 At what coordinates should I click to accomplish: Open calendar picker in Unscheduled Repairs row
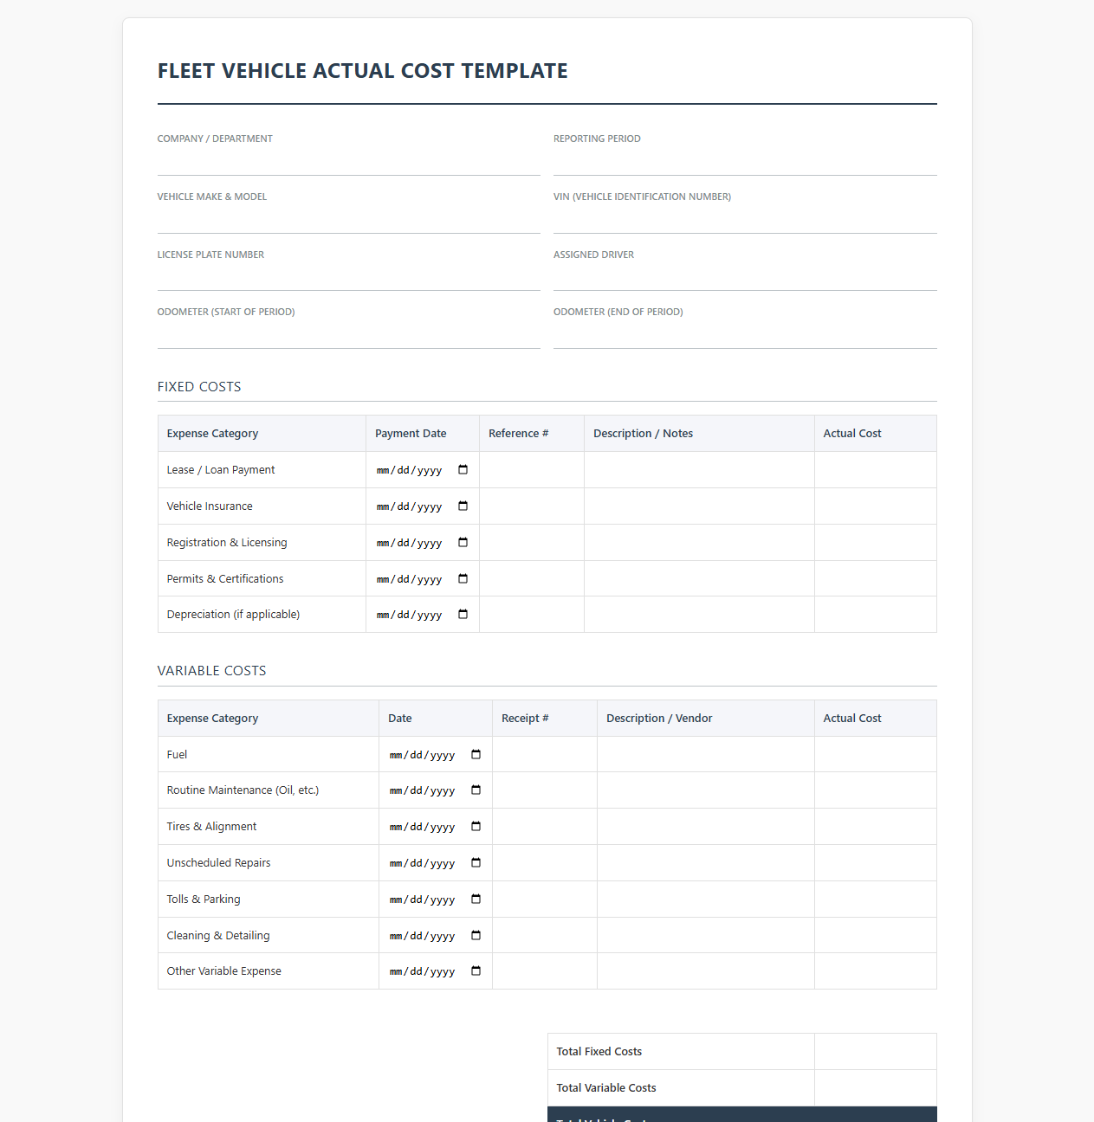pos(476,863)
